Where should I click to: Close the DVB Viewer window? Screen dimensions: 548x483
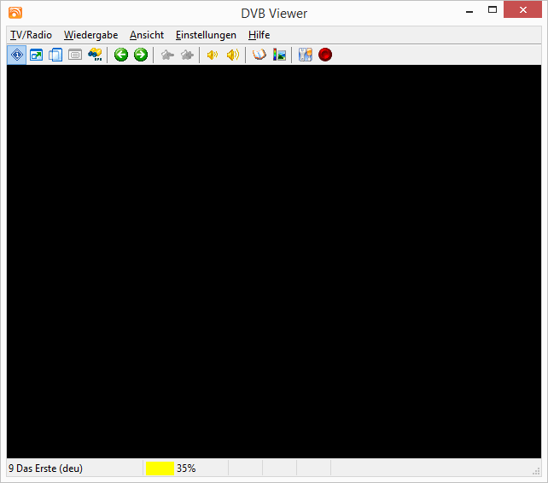pos(523,9)
